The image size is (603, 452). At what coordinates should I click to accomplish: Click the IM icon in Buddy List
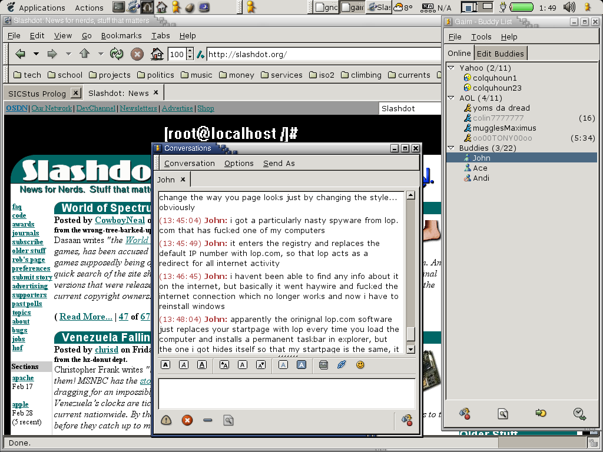click(x=465, y=414)
